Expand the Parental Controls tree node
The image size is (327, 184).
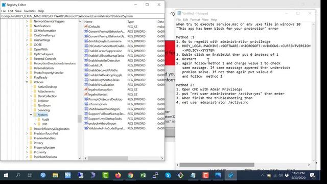click(x=27, y=59)
